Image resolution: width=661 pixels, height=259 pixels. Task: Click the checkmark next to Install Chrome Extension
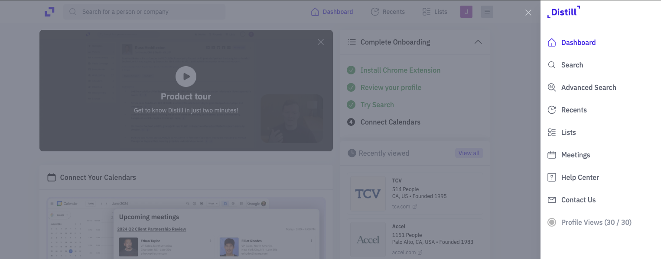click(x=351, y=70)
